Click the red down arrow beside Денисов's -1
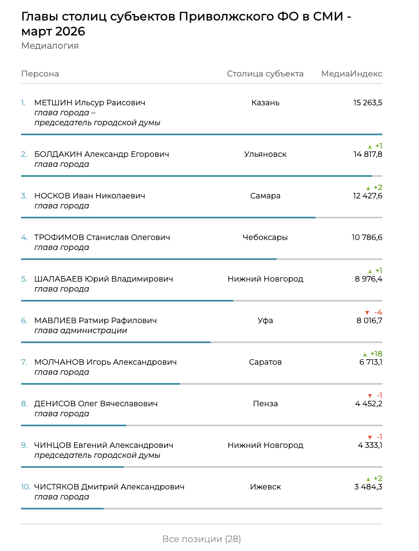419x551 pixels. click(369, 396)
